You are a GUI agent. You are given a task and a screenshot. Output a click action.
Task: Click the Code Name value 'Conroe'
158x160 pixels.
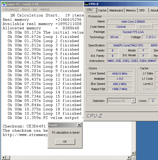(121, 27)
